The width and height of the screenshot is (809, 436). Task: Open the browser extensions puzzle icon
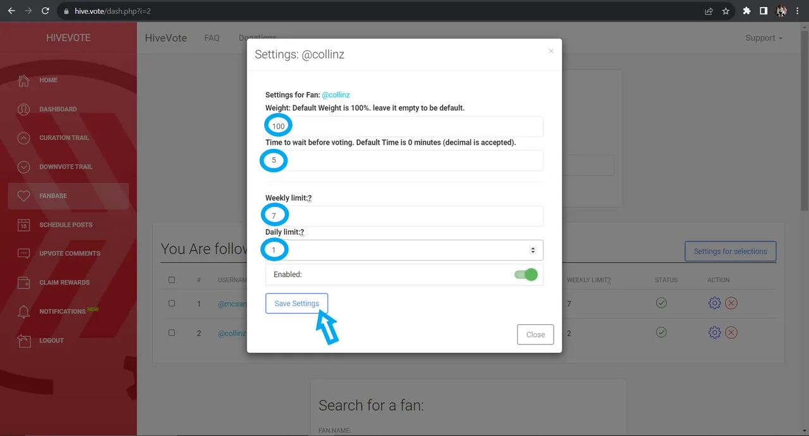tap(746, 11)
